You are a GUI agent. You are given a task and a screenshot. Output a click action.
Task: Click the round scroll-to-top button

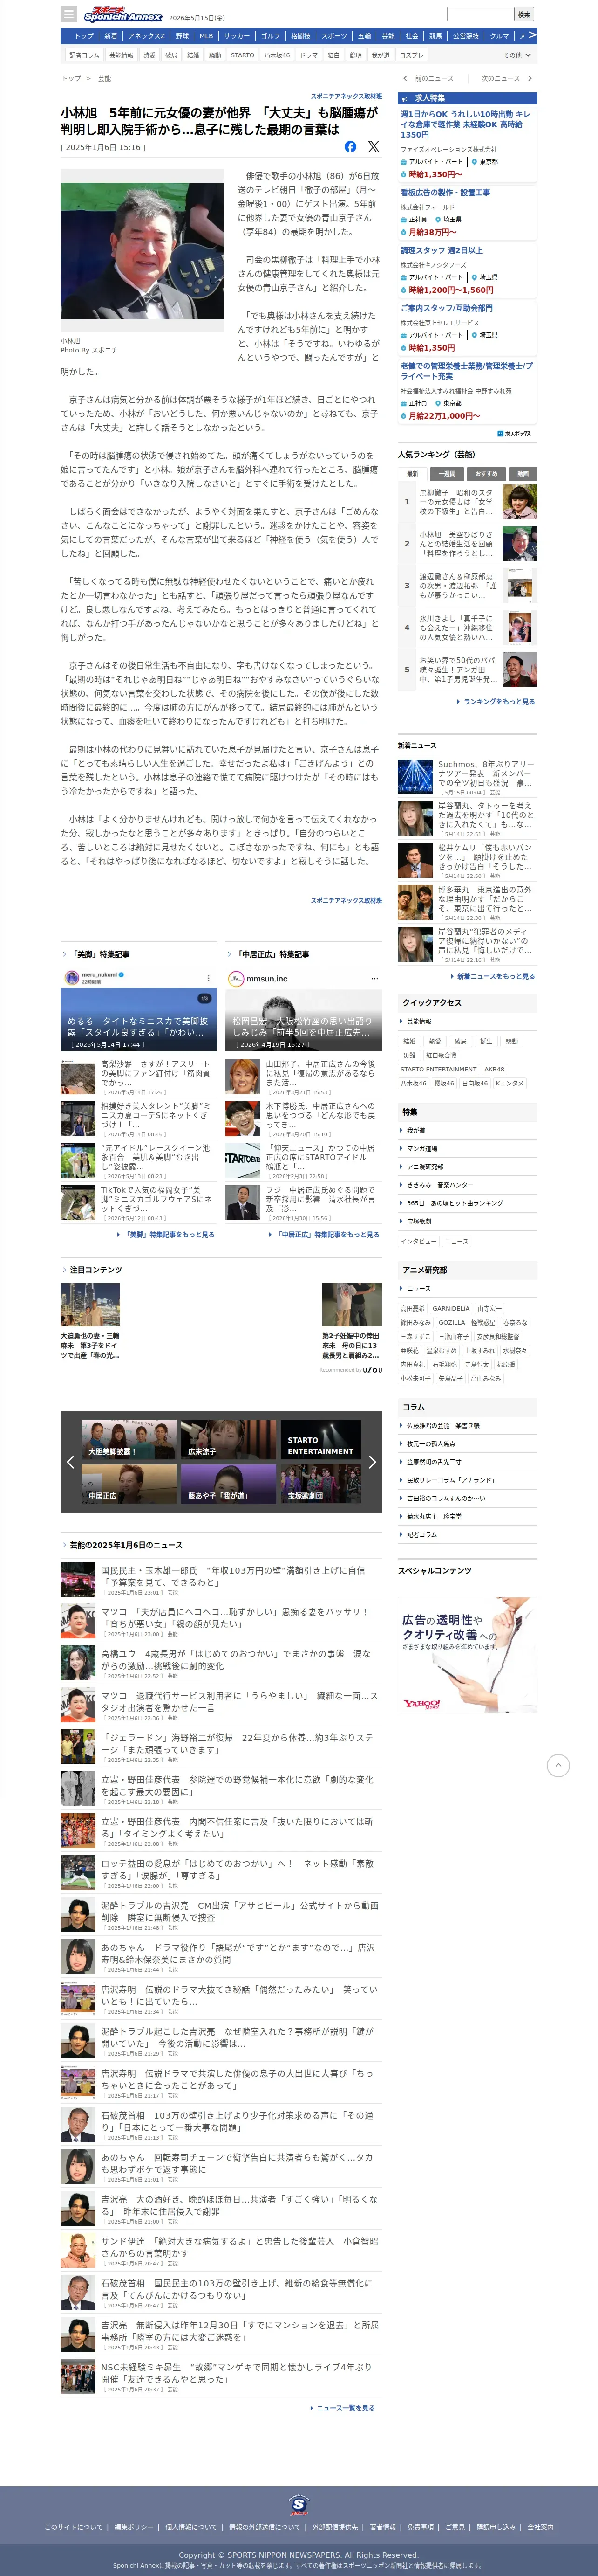point(559,1766)
